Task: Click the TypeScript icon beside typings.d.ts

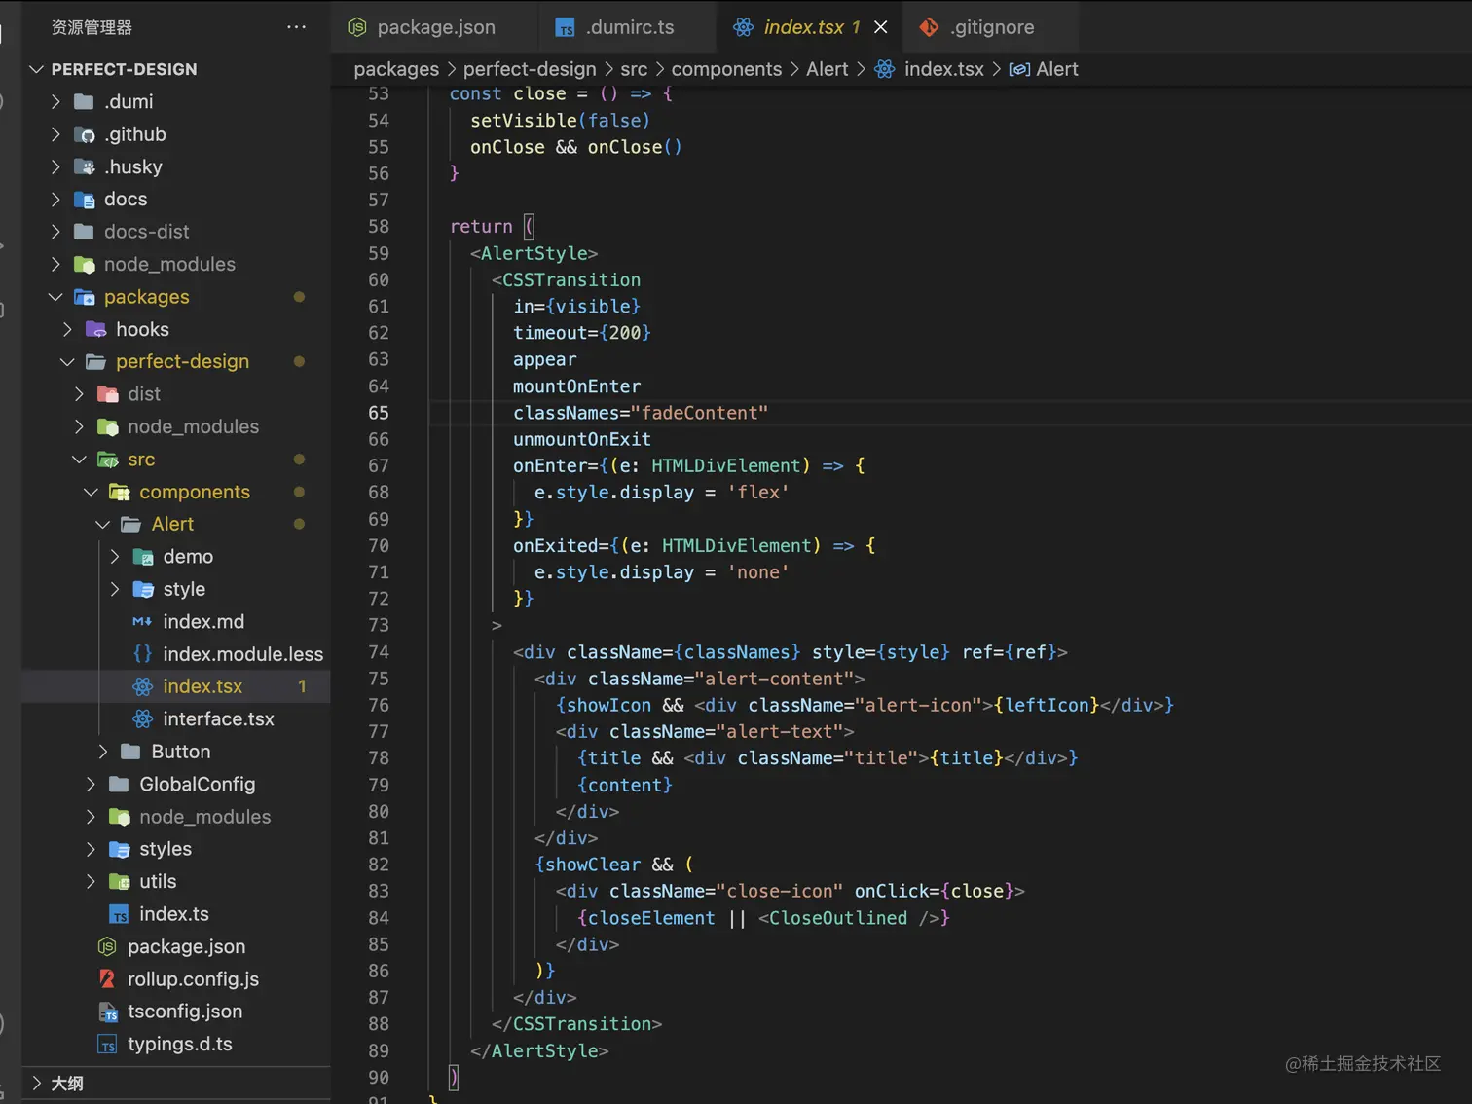Action: click(108, 1045)
